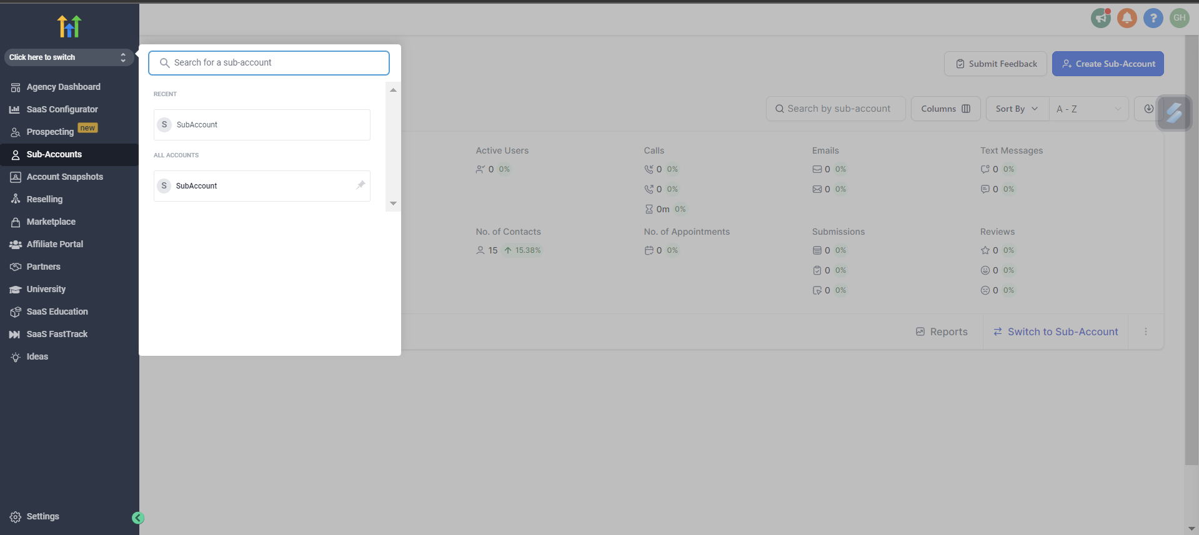Image resolution: width=1199 pixels, height=535 pixels.
Task: Click sub-account list scroll down arrow
Action: [x=393, y=204]
